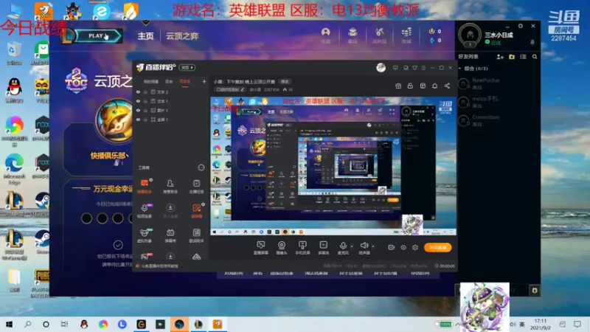Open the danmaku show tool (弹幕秀)

170,235
